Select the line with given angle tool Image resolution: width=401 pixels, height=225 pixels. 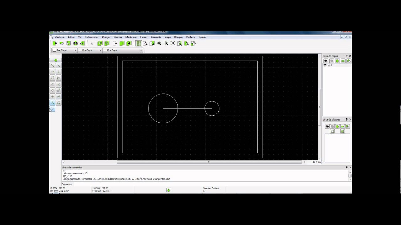(59, 66)
